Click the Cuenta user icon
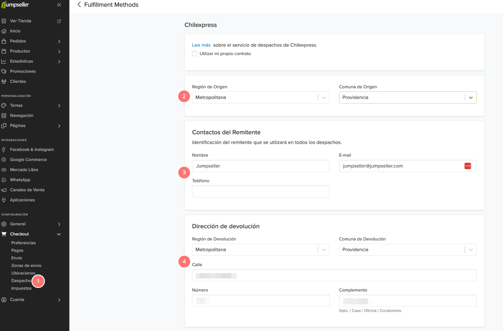 click(4, 300)
